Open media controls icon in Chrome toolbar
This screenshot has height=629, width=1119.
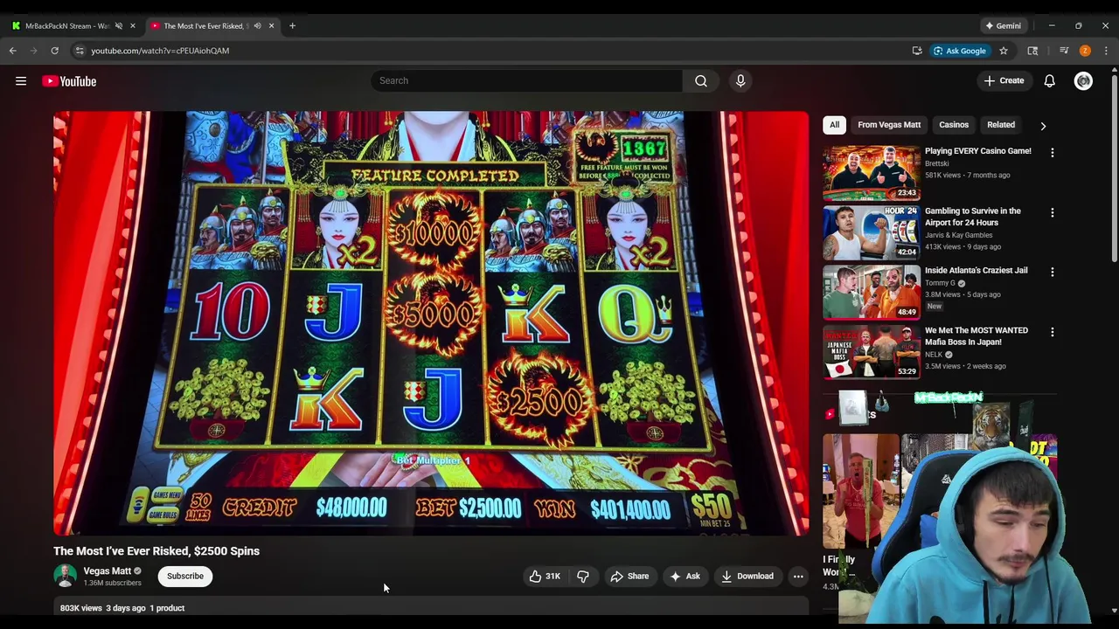coord(1064,51)
